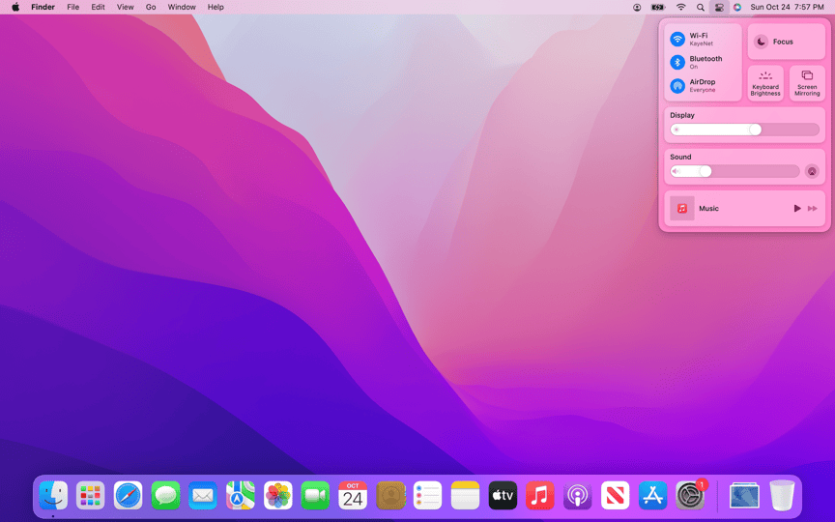
Task: Toggle Focus mode moon icon
Action: point(761,42)
